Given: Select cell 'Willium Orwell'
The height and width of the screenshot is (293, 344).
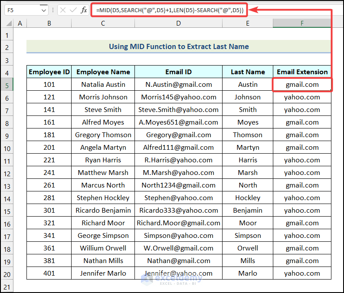Looking at the screenshot, I should point(103,248).
